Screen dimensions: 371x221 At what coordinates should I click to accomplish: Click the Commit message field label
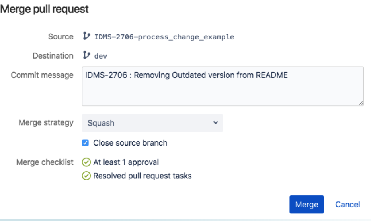point(42,75)
